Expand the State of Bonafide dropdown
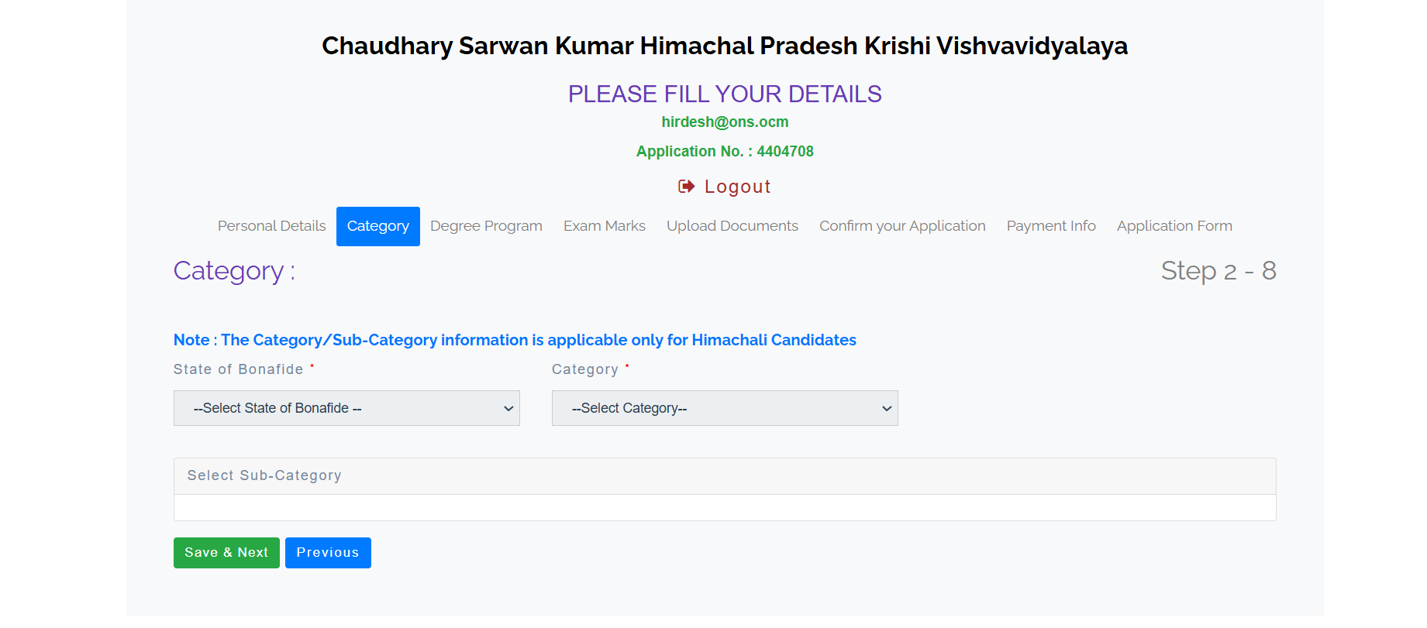Image resolution: width=1427 pixels, height=628 pixels. point(346,408)
